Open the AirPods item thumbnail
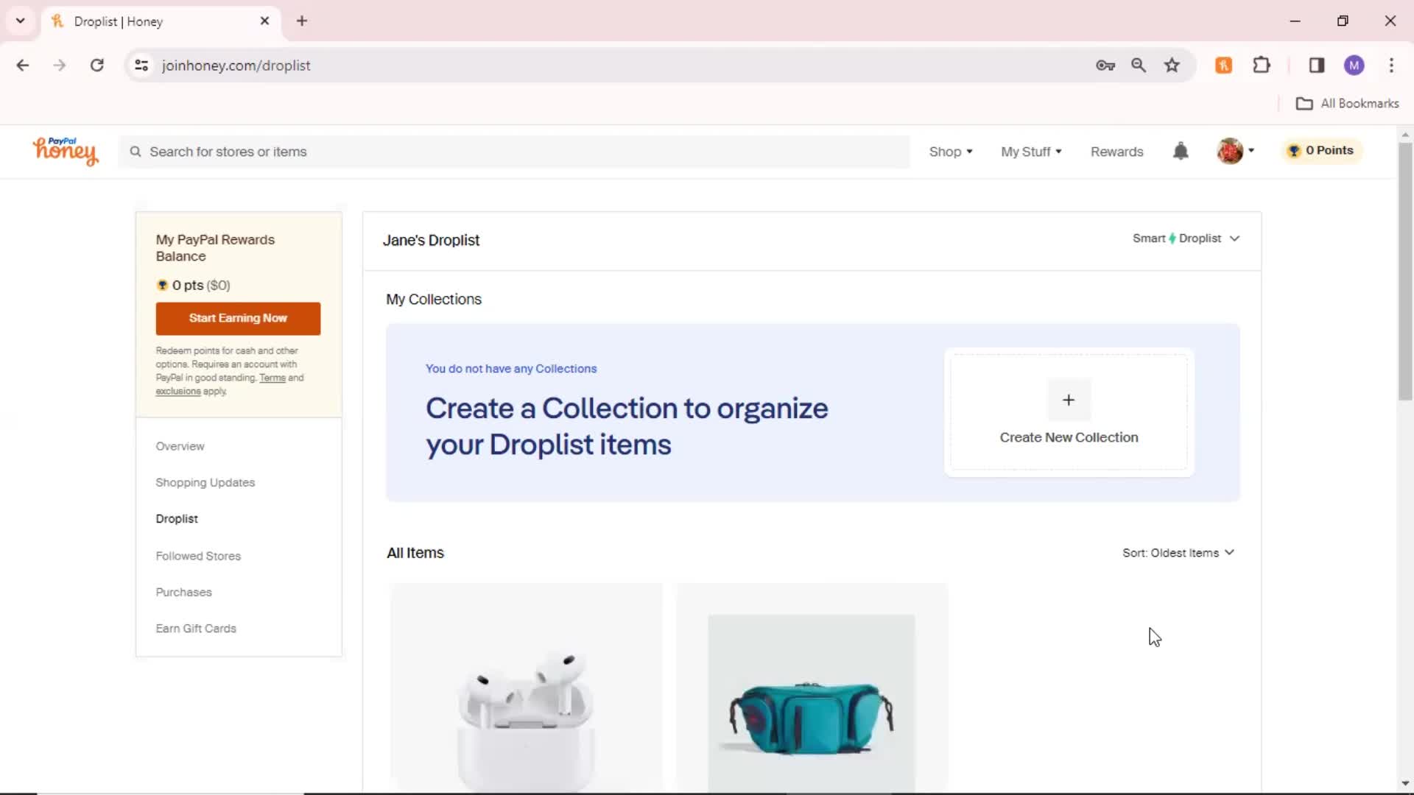1414x795 pixels. point(526,688)
